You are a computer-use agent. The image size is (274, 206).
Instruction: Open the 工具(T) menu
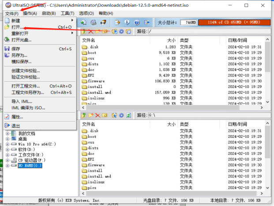[x=67, y=13]
